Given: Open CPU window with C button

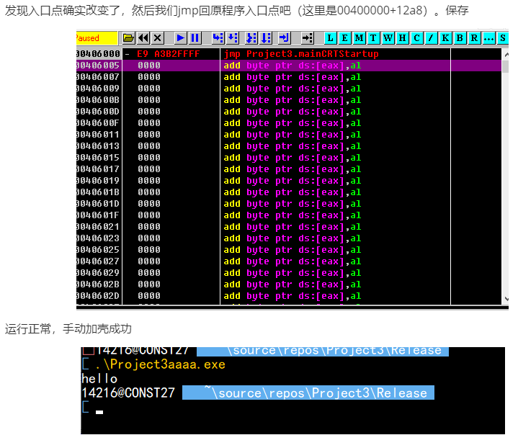Looking at the screenshot, I should 416,38.
